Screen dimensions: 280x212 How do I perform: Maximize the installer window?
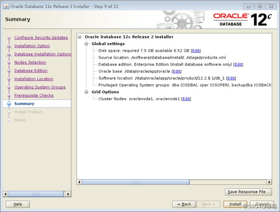(260, 6)
